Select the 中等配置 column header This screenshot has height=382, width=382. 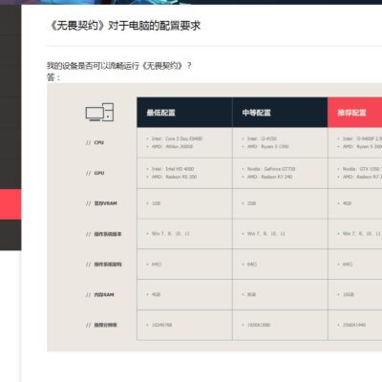pyautogui.click(x=280, y=113)
